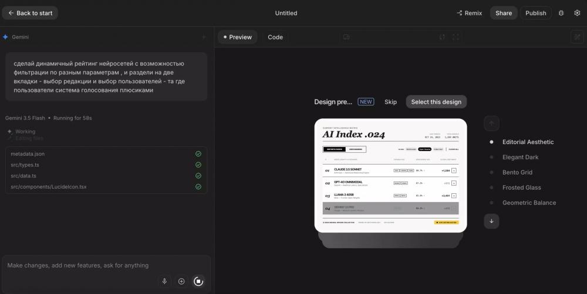
Task: Skip the design preview
Action: pyautogui.click(x=390, y=101)
